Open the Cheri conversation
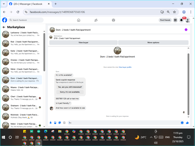Screen dimensions: 195x146 click(x=21, y=98)
